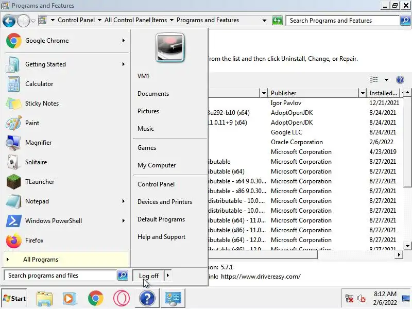Click the vertical scrollbar down arrow
This screenshot has width=412, height=309.
click(x=407, y=246)
